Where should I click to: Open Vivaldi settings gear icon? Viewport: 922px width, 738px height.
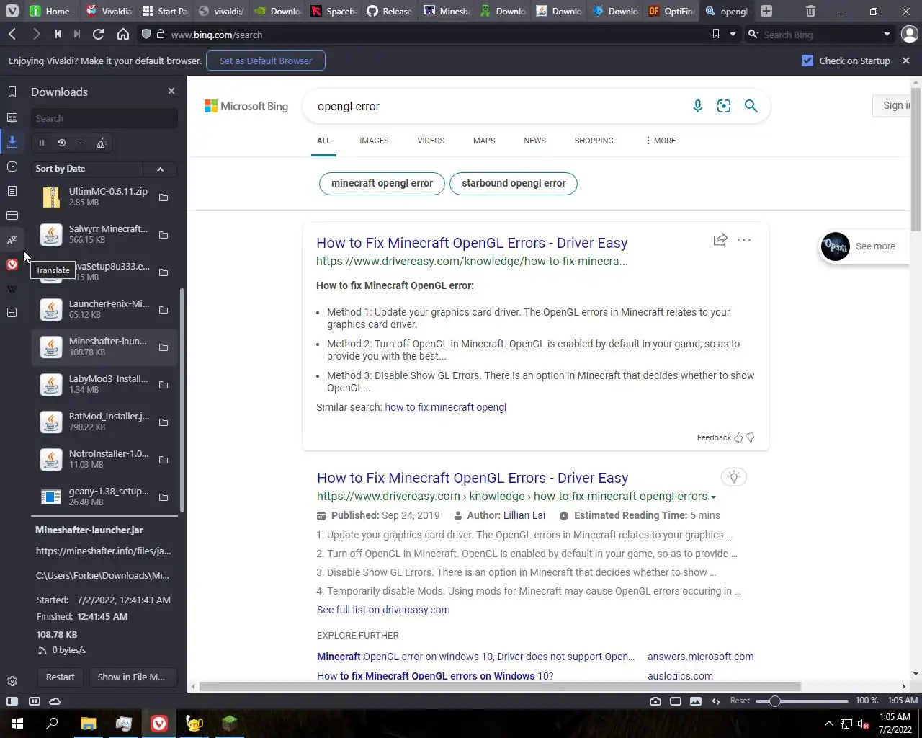coord(12,681)
